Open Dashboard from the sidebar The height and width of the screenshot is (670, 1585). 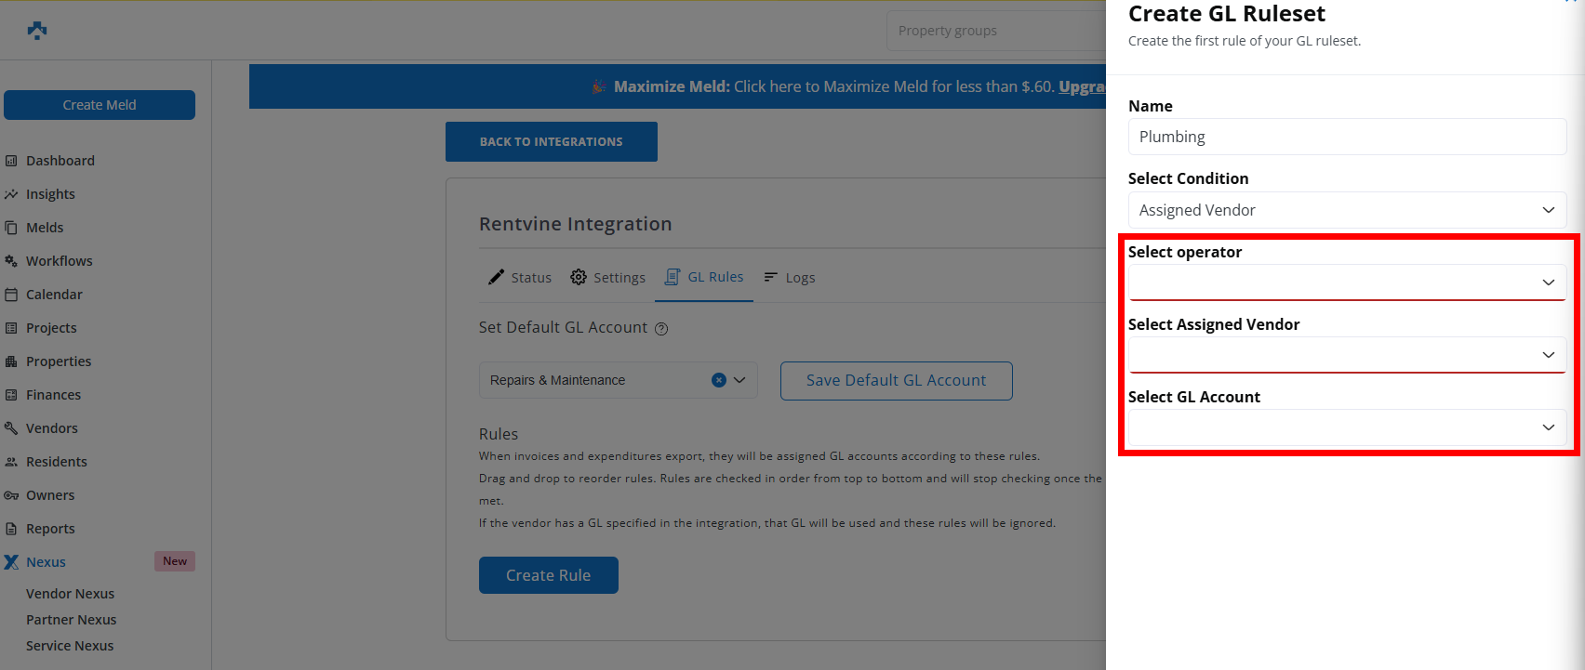click(60, 161)
